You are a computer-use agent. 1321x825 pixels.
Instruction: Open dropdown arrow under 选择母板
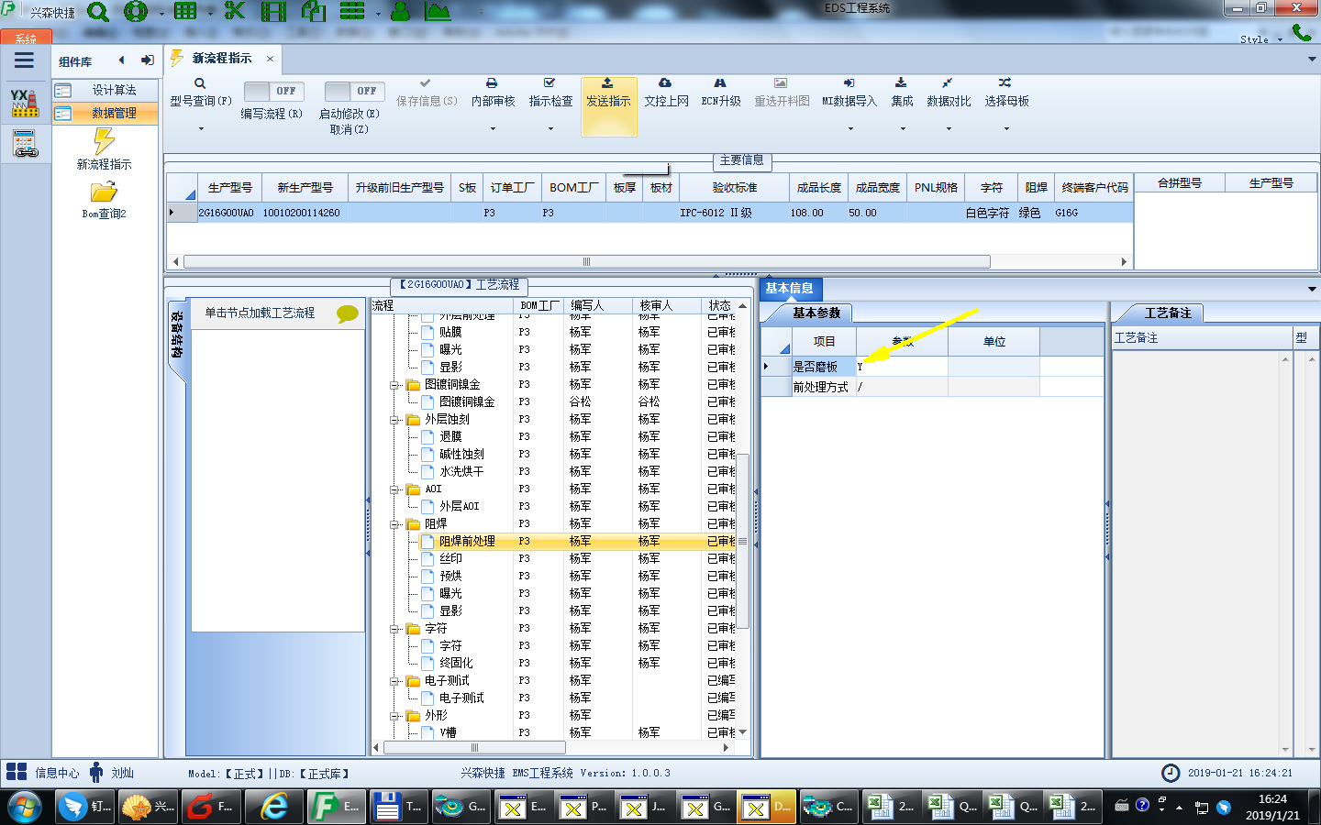pos(1006,128)
